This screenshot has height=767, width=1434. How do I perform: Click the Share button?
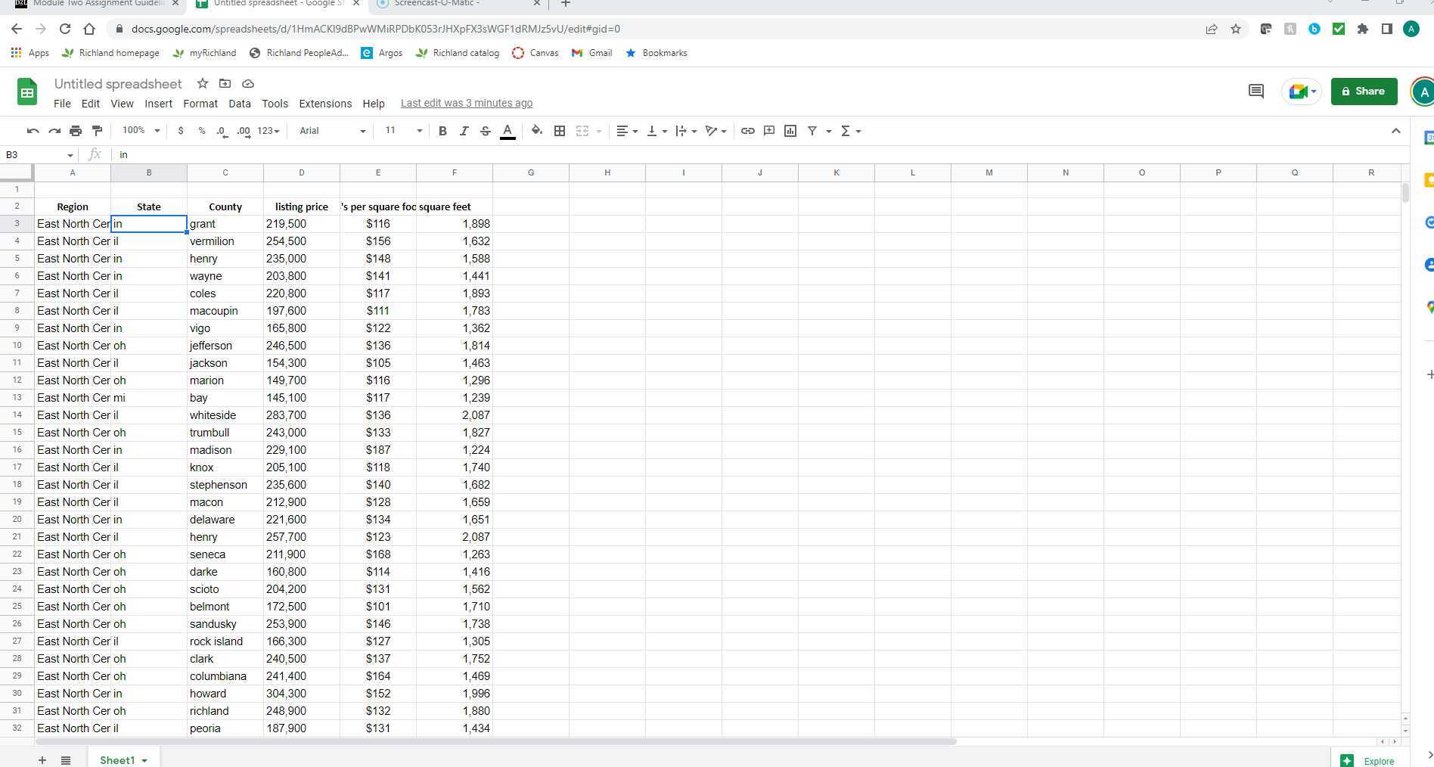coord(1364,91)
